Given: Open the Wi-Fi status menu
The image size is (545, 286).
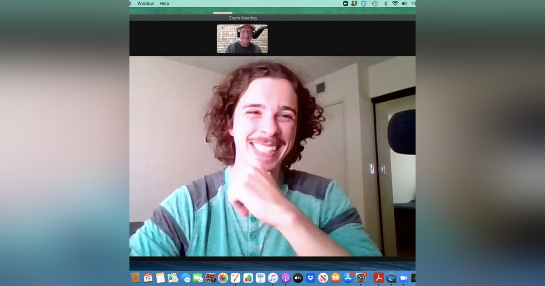Looking at the screenshot, I should point(395,4).
